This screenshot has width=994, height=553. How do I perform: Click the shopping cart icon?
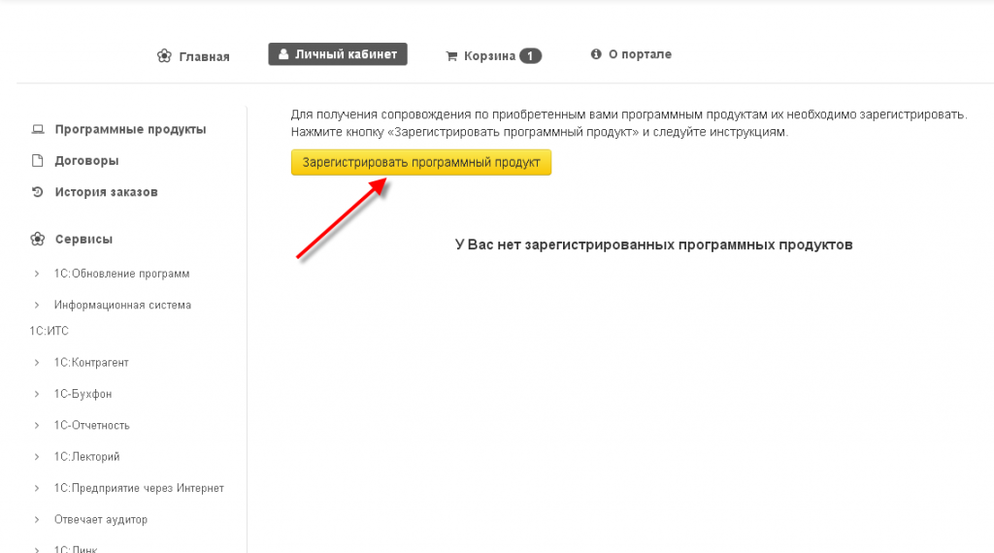click(451, 56)
